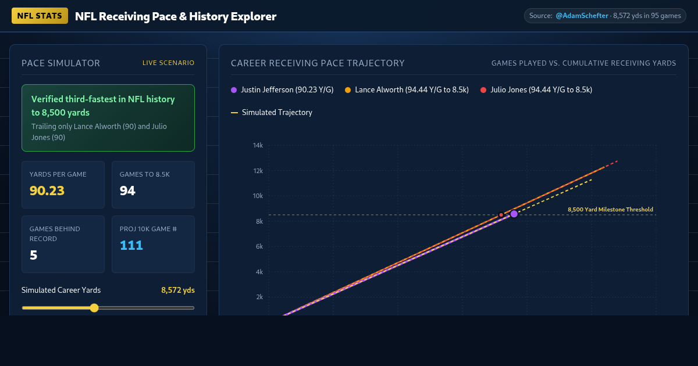The width and height of the screenshot is (698, 366).
Task: Toggle Julio Jones legend entry
Action: pyautogui.click(x=536, y=90)
